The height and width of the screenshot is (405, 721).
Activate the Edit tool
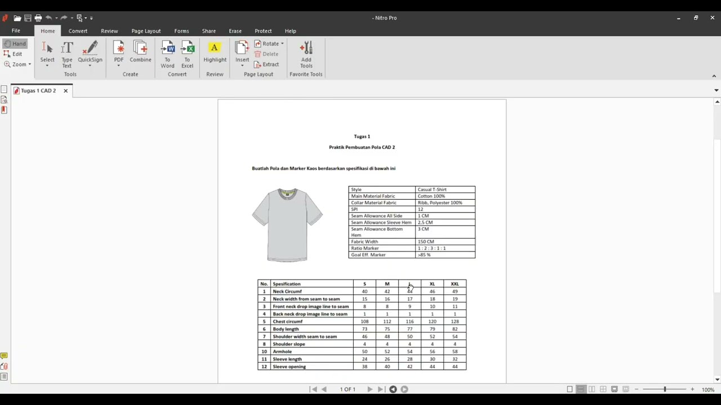point(13,54)
